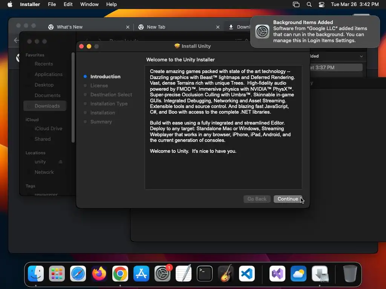Viewport: 386px width, 289px height.
Task: Select the file row dated 3:37 PM
Action: [x=336, y=67]
